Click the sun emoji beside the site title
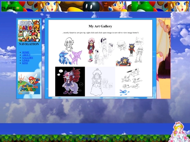 (x=18, y=8)
